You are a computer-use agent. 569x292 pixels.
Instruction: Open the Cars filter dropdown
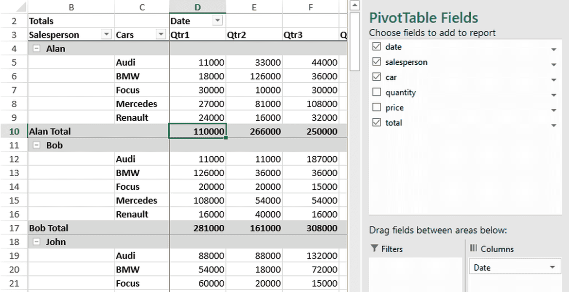pyautogui.click(x=160, y=35)
